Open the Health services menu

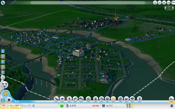(107, 99)
